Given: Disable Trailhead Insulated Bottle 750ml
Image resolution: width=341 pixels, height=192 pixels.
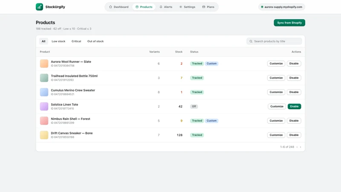Looking at the screenshot, I should pyautogui.click(x=294, y=78).
